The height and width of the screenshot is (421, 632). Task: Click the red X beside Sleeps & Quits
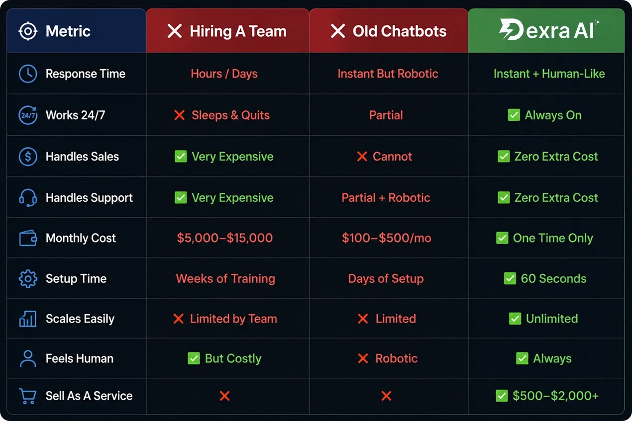coord(180,115)
